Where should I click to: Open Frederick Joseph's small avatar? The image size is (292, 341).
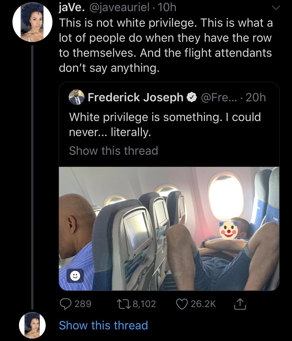[x=77, y=98]
